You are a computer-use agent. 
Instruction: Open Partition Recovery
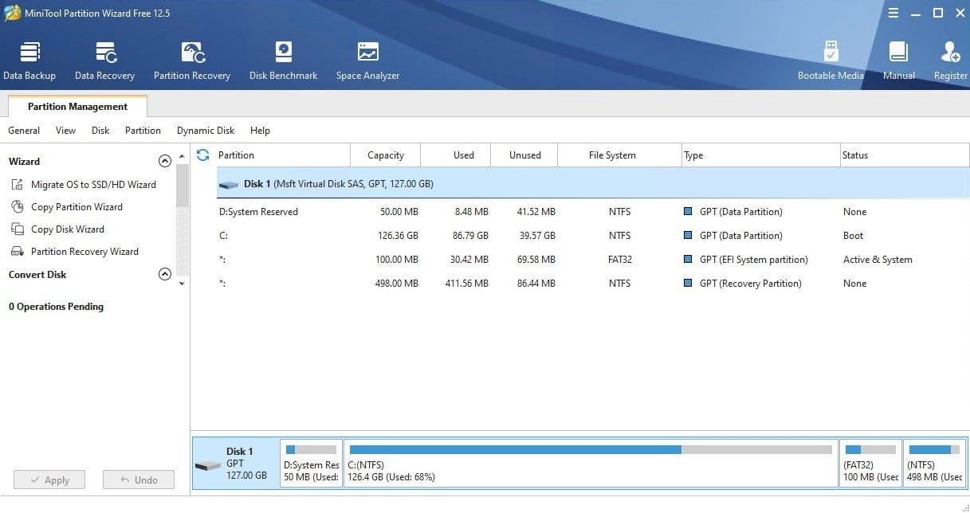(x=191, y=57)
